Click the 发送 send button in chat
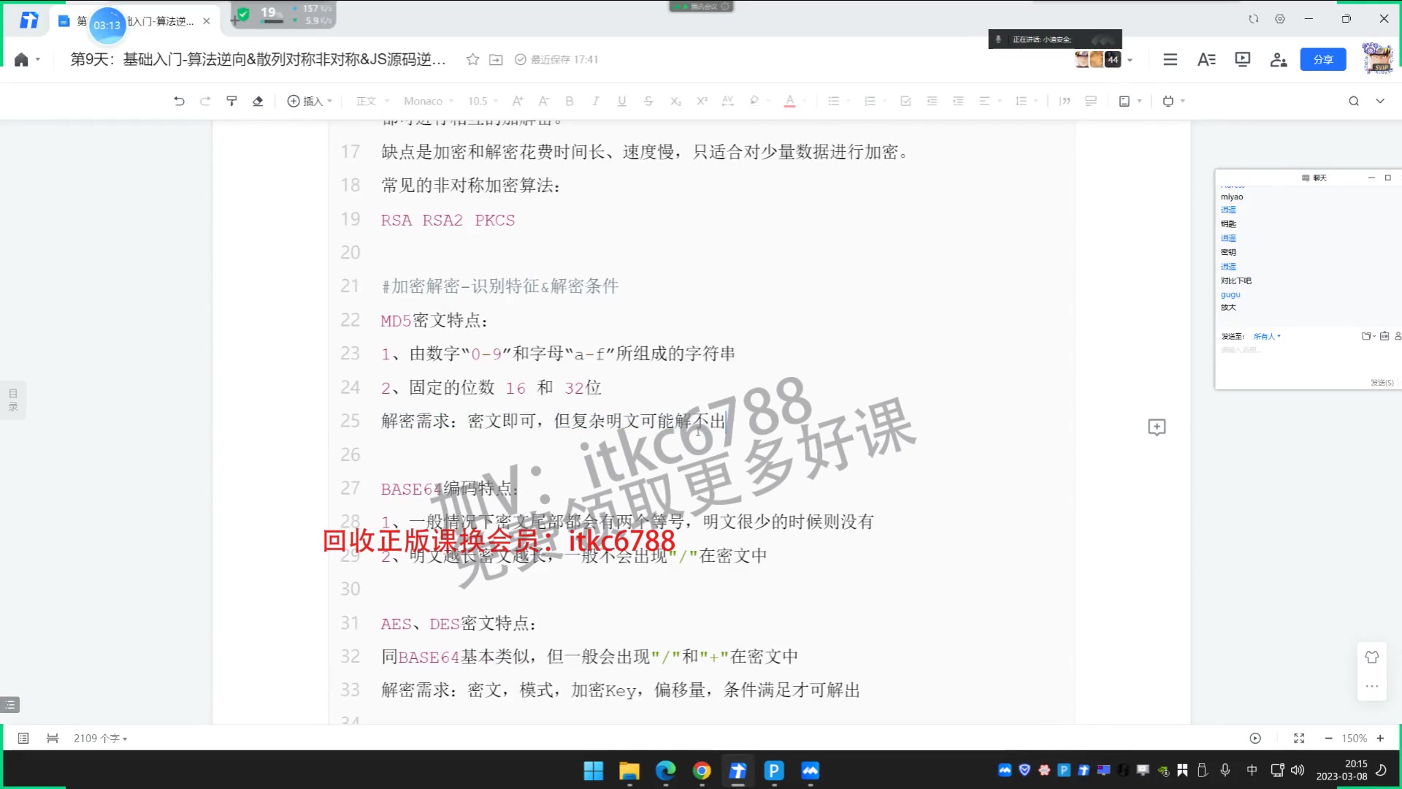1402x789 pixels. pos(1382,383)
